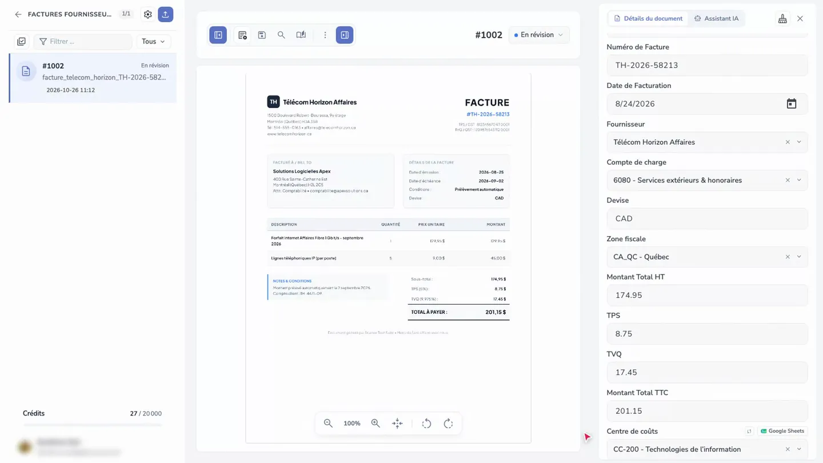
Task: Rotate document clockwise
Action: point(449,424)
